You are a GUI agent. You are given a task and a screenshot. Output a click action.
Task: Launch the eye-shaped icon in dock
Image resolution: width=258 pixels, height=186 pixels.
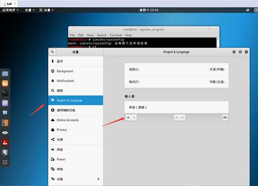click(5, 133)
